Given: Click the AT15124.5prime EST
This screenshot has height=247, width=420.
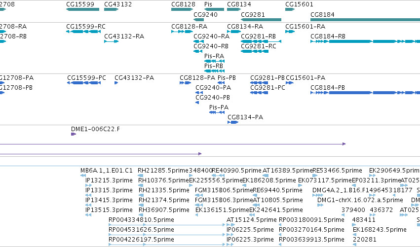Looking at the screenshot, I should tap(230, 225).
